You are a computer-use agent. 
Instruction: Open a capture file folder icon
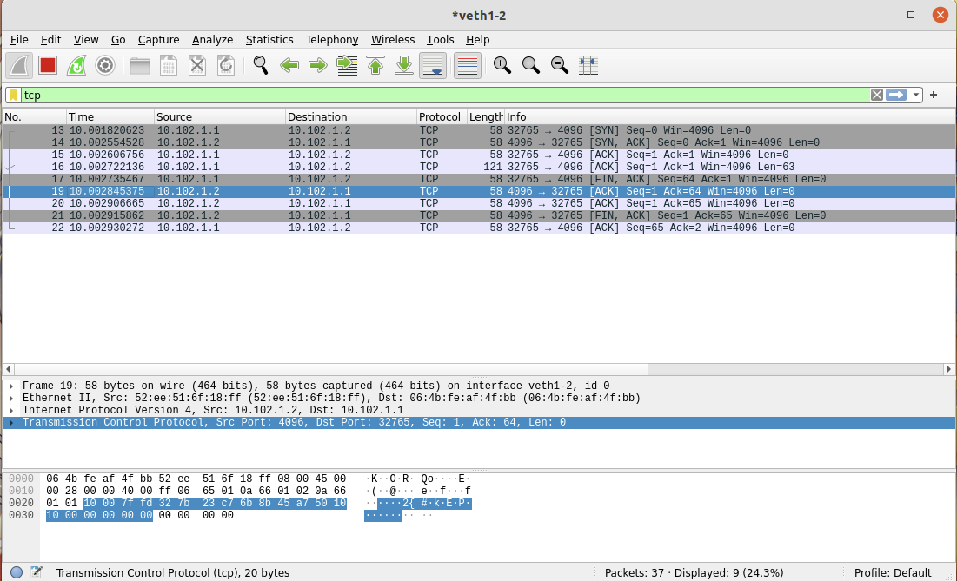140,66
